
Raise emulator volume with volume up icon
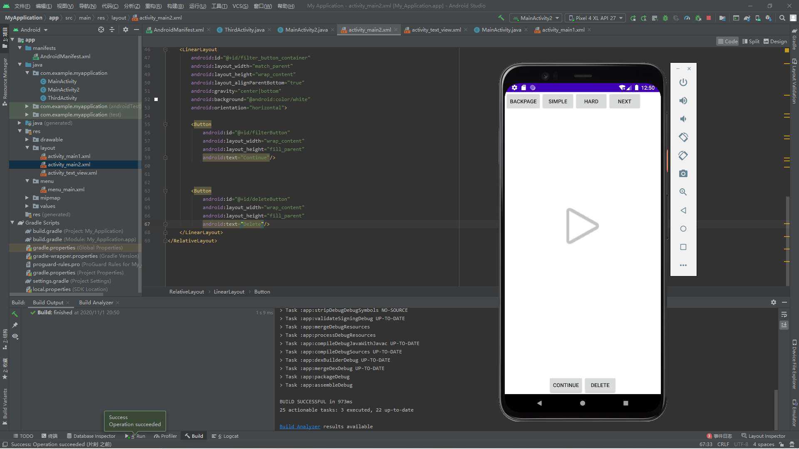coord(683,101)
